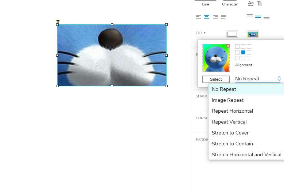Align text right
The width and height of the screenshot is (284, 193).
coord(215,17)
